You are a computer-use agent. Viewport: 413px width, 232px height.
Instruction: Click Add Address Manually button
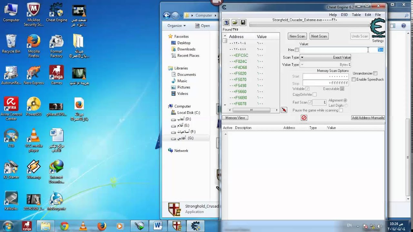click(368, 118)
